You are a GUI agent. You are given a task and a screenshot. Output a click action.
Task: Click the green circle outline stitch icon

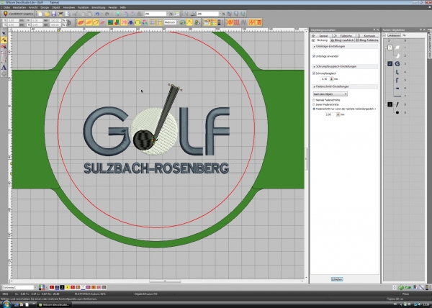[138, 22]
